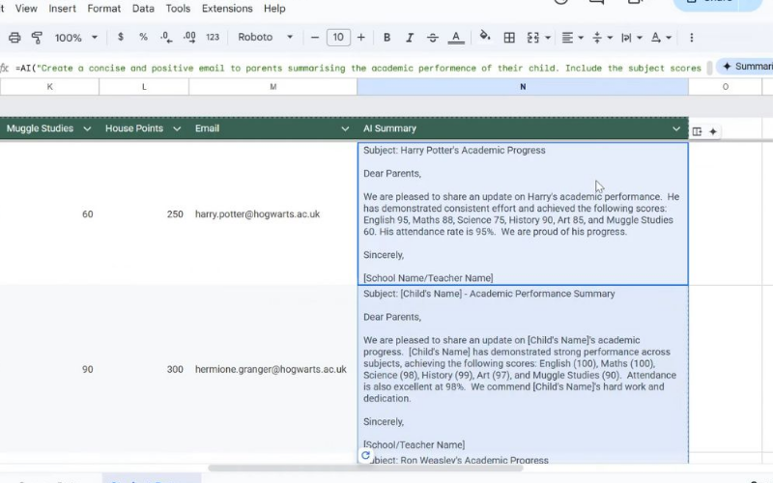Open the 123 number formats menu
773x483 pixels.
(213, 37)
